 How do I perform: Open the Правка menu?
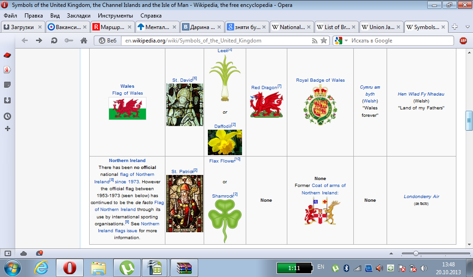pyautogui.click(x=33, y=16)
